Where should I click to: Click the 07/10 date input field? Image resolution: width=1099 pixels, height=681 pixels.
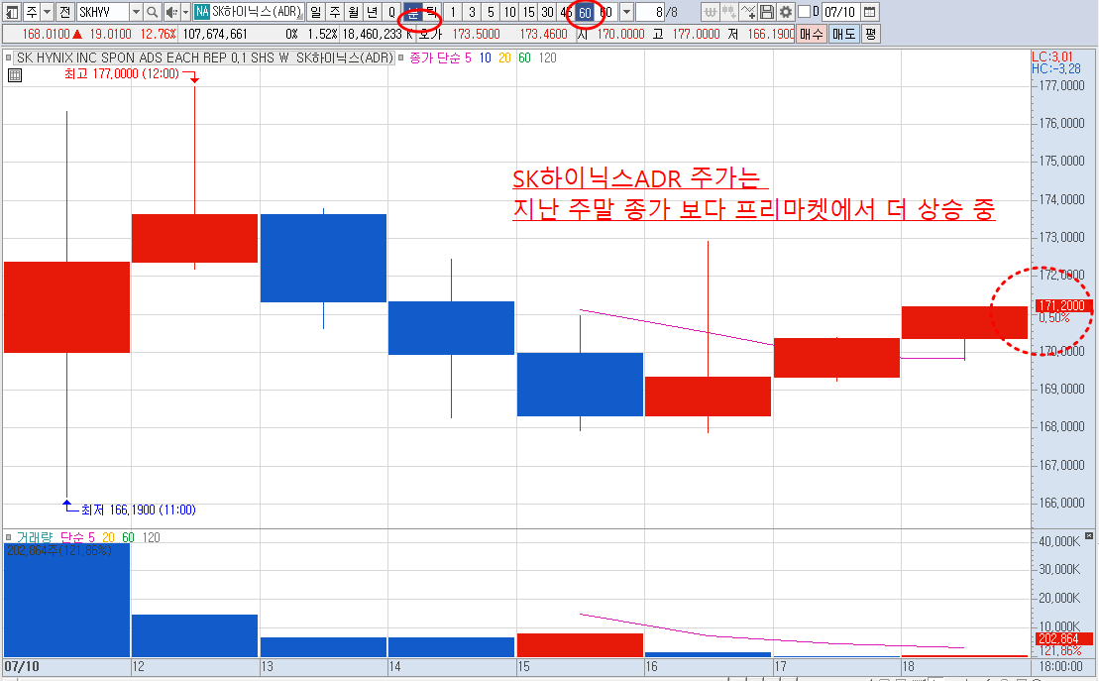coord(839,12)
